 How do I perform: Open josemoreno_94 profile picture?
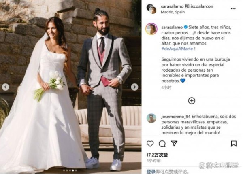tap(151, 118)
